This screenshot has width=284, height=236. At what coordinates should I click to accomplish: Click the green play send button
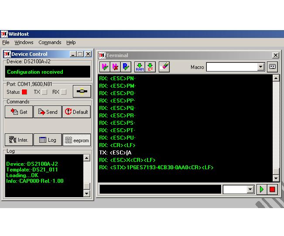click(x=262, y=189)
